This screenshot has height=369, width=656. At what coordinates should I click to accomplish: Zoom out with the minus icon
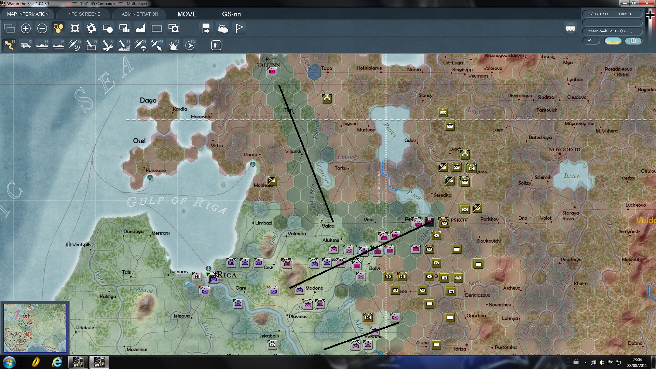(42, 28)
